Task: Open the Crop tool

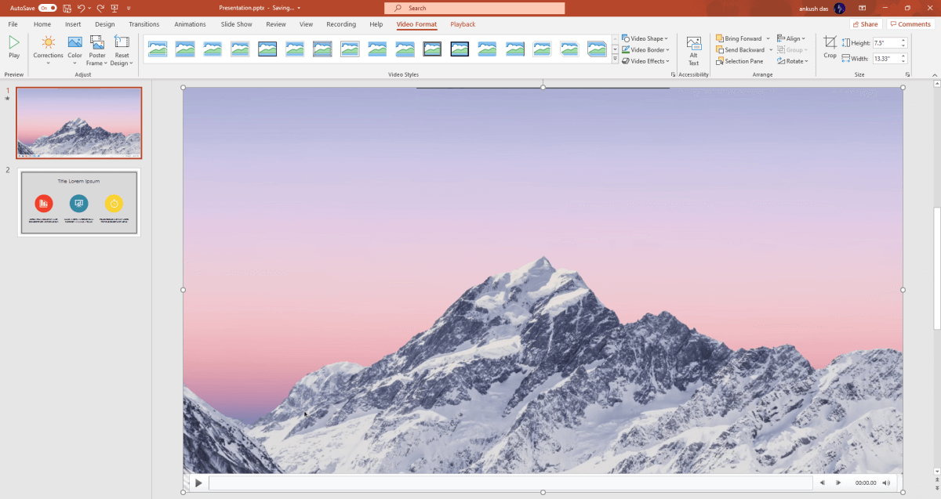Action: point(831,49)
